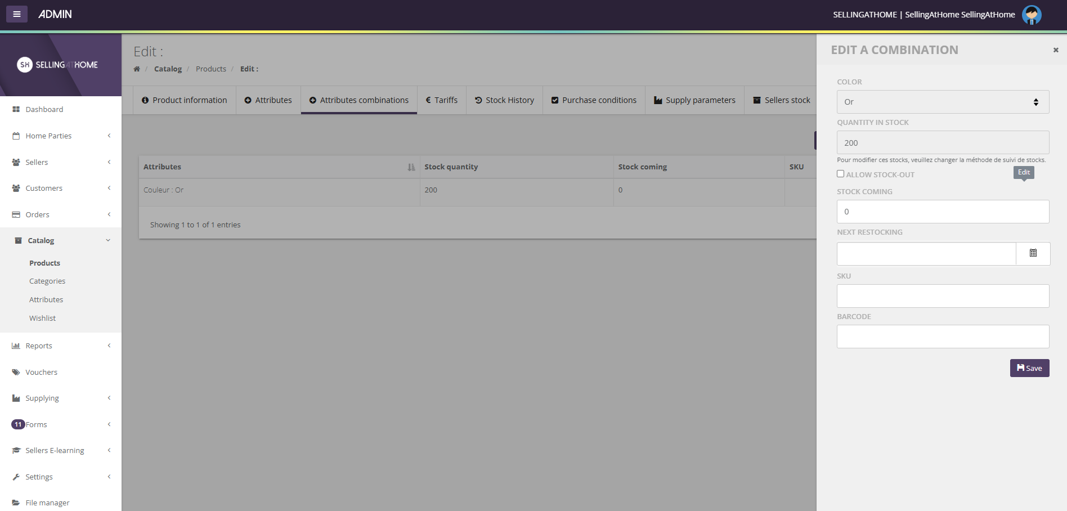Expand the Settings sidebar menu
This screenshot has width=1067, height=511.
point(39,477)
